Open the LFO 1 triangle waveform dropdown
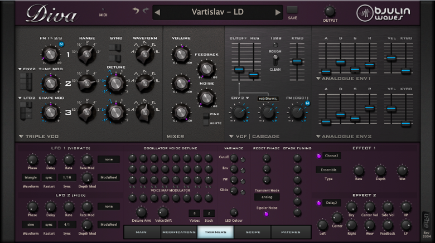The width and height of the screenshot is (435, 243). click(30, 177)
